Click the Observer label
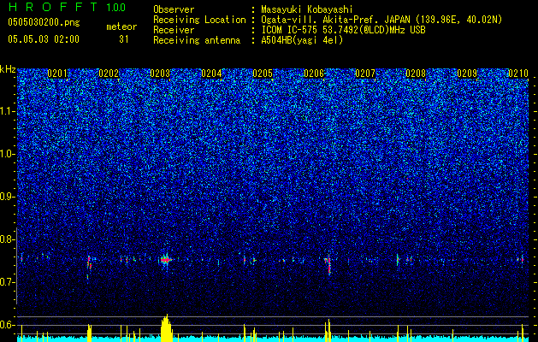 pos(174,9)
